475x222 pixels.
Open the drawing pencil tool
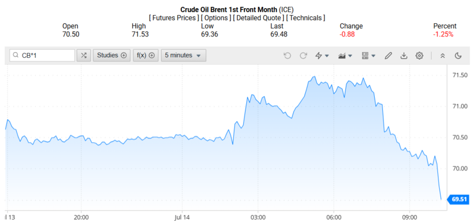coord(388,56)
